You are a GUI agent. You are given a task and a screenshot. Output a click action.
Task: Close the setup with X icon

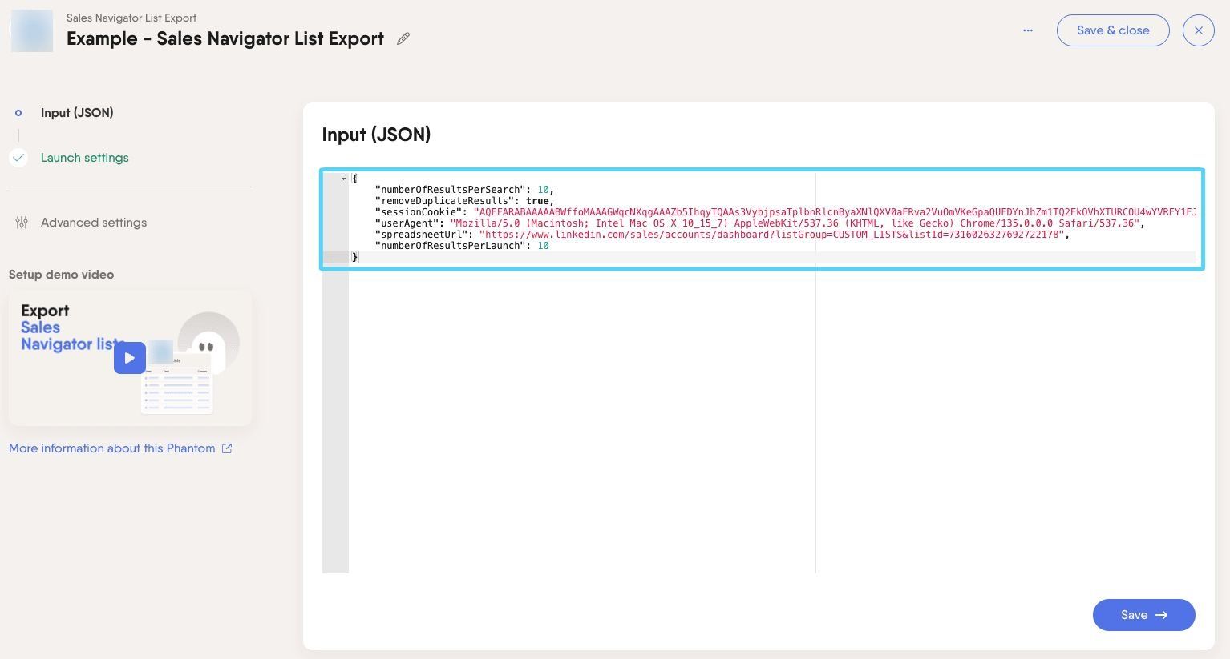(1199, 30)
